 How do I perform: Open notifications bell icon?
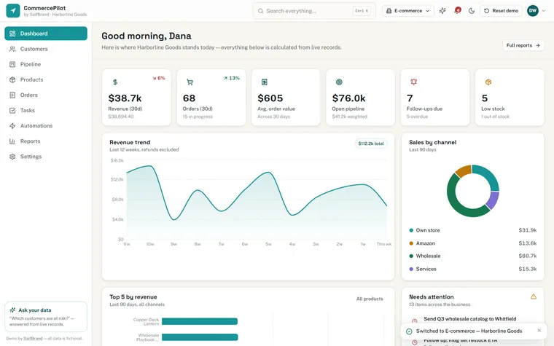(x=457, y=11)
